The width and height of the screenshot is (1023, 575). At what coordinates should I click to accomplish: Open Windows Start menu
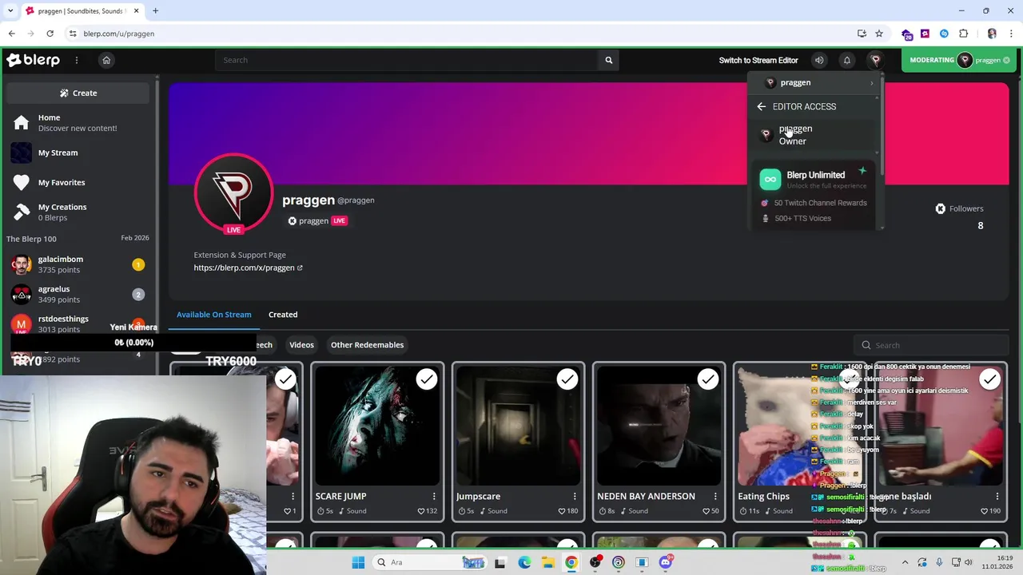coord(358,562)
